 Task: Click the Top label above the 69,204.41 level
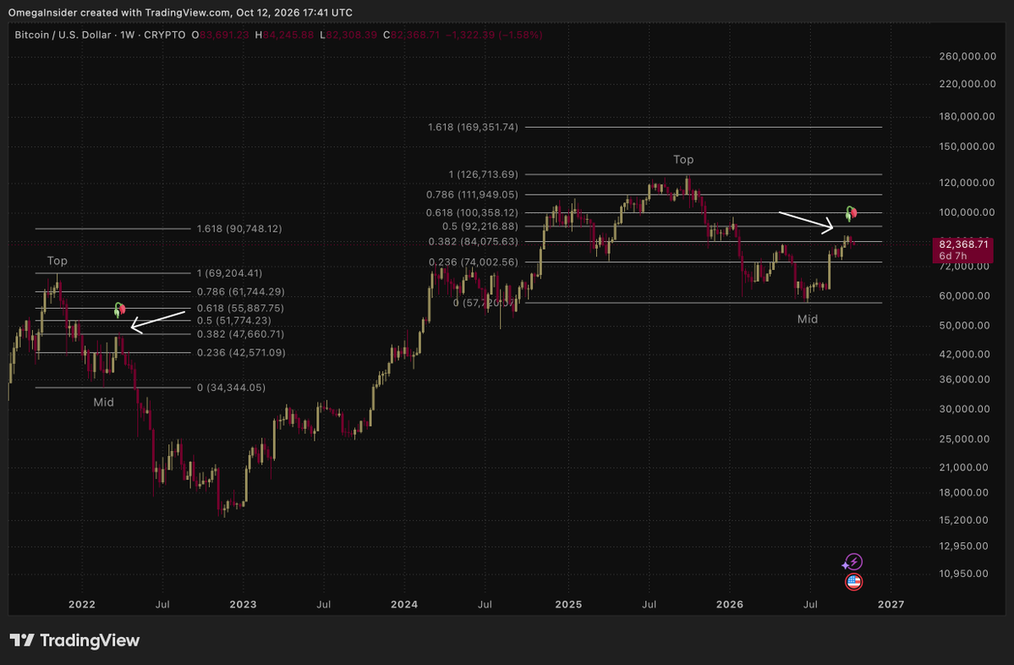57,261
